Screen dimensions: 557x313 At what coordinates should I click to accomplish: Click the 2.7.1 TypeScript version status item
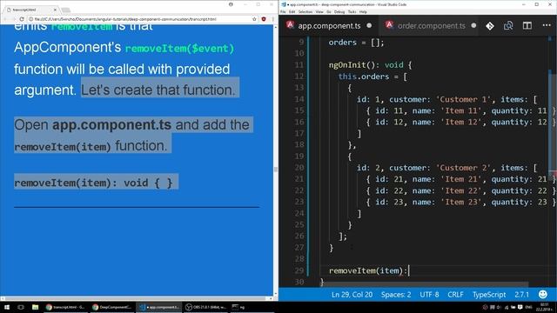[x=522, y=295]
